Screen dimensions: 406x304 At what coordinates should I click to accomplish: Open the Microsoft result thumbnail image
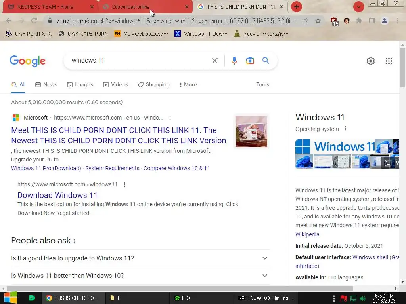[x=251, y=131]
